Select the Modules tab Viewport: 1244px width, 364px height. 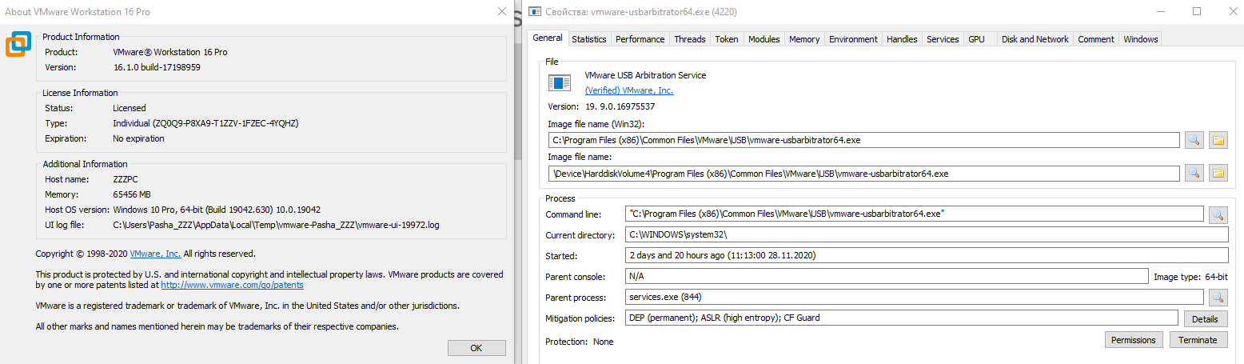[764, 39]
